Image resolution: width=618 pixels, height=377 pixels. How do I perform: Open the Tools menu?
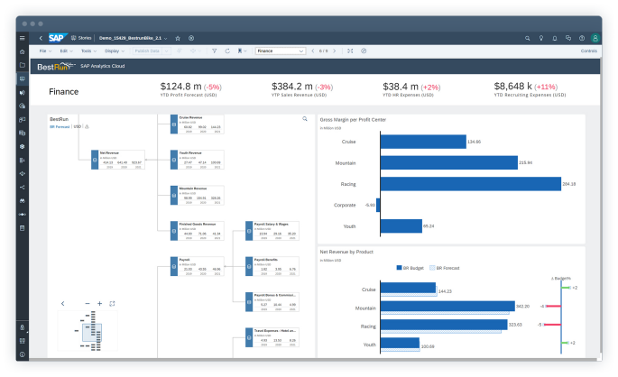(88, 51)
